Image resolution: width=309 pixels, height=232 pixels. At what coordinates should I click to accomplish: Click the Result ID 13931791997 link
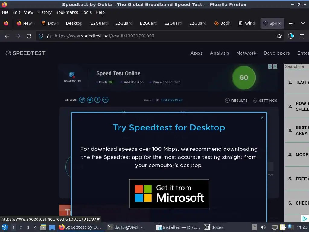[172, 100]
